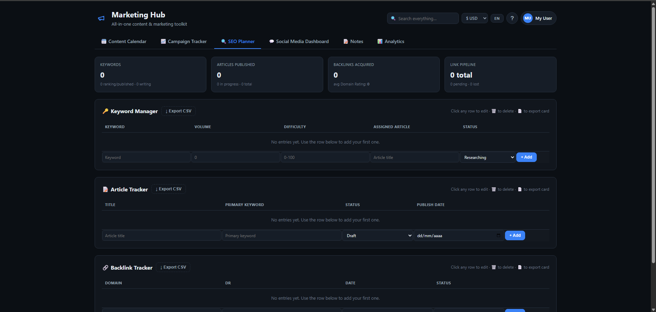
Task: Click the 0-100 difficulty field
Action: 325,157
